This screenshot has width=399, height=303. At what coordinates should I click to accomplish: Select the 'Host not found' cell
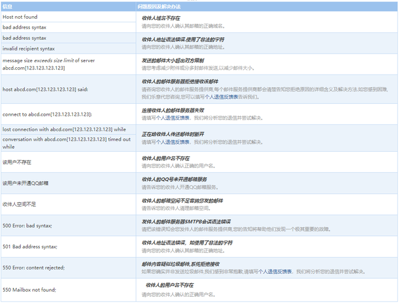tap(21, 18)
